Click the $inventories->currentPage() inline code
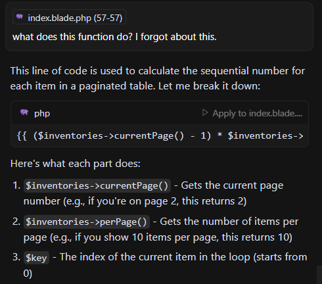 pyautogui.click(x=97, y=186)
